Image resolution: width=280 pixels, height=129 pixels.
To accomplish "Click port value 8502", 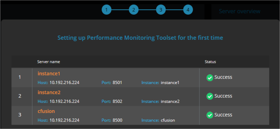I will click(117, 101).
